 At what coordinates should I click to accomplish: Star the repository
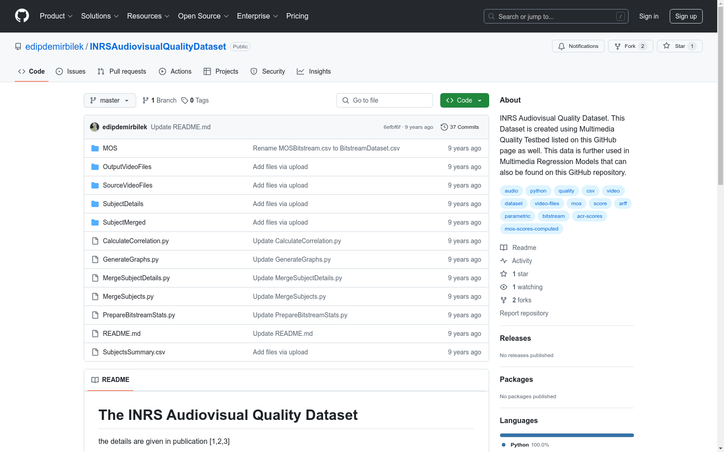point(680,46)
